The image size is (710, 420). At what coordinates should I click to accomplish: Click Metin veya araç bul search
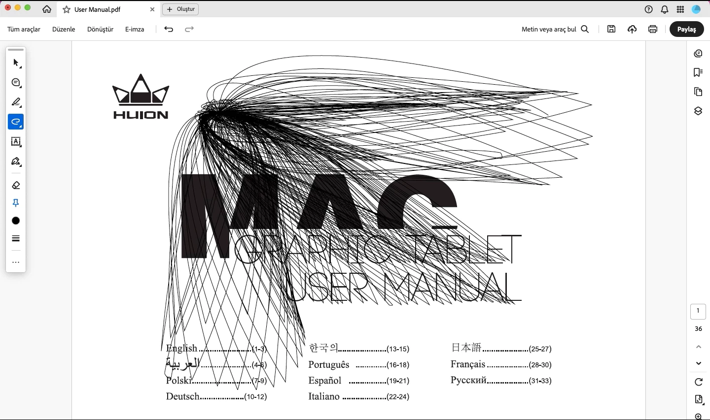coord(555,29)
